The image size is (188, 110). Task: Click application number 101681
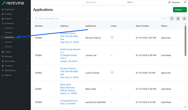[38, 89]
